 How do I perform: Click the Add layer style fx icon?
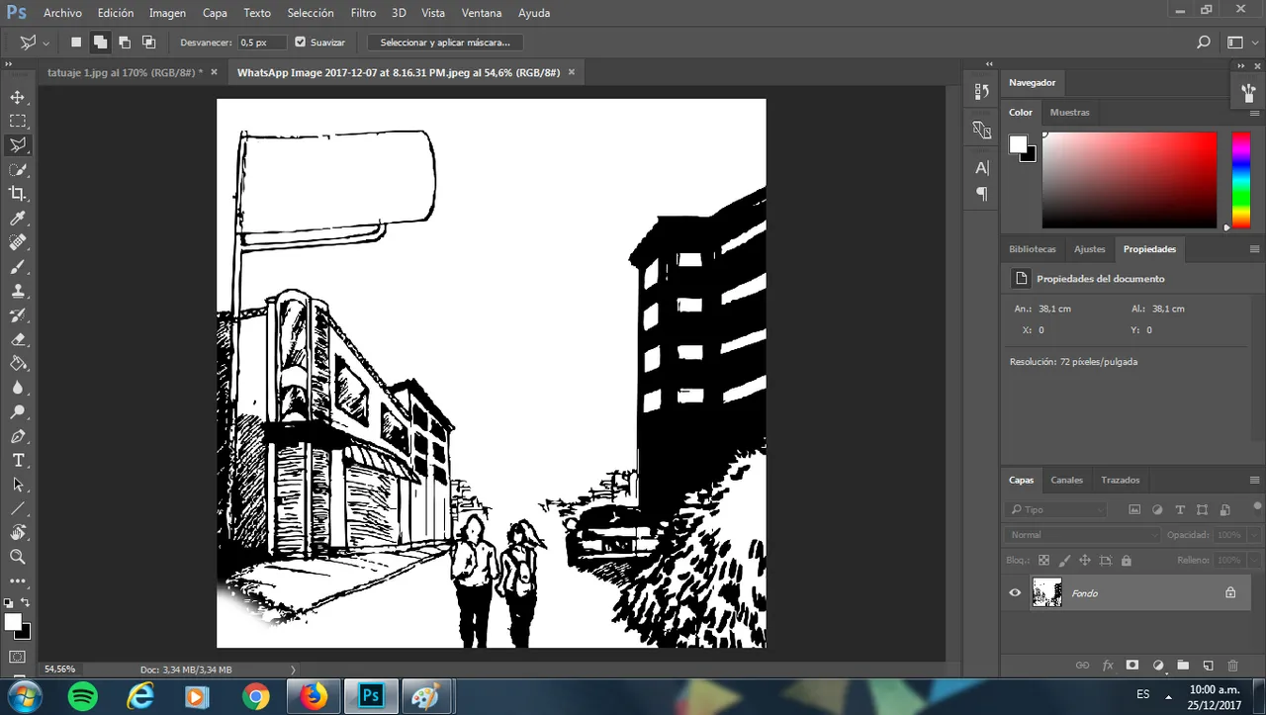click(1108, 666)
